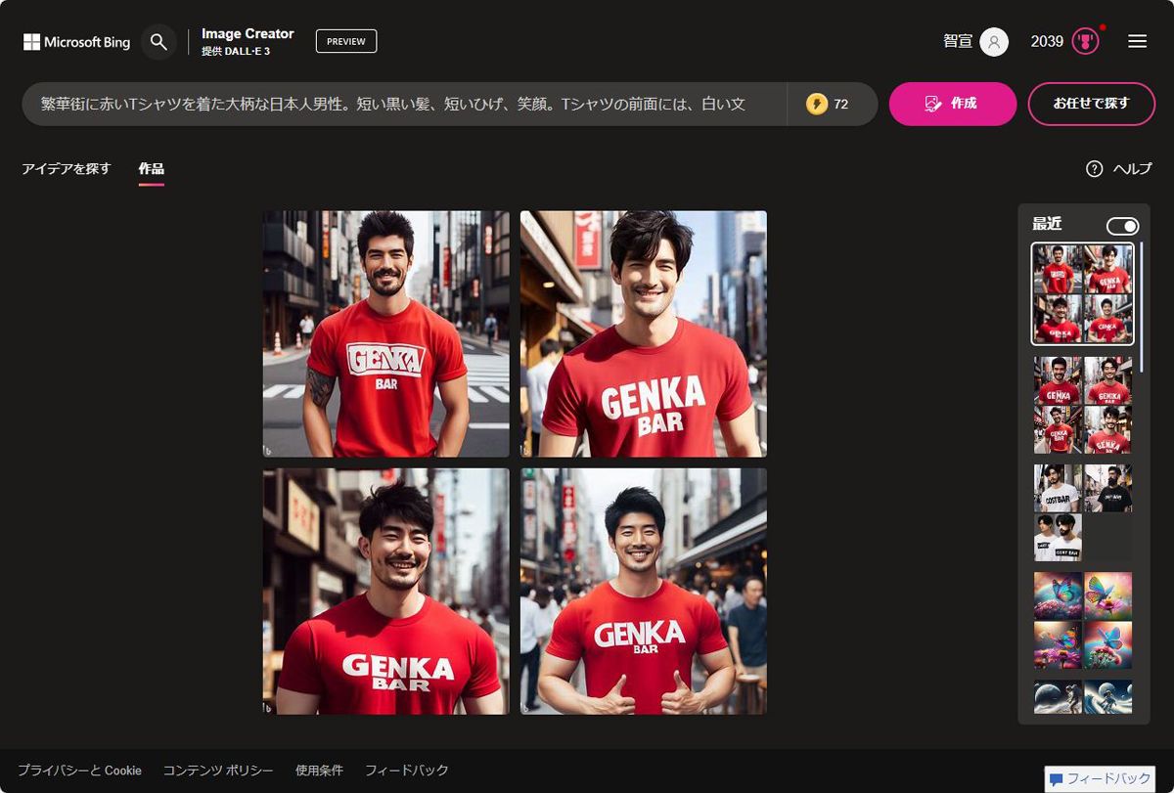Select the recent butterfly images set

pyautogui.click(x=1083, y=620)
